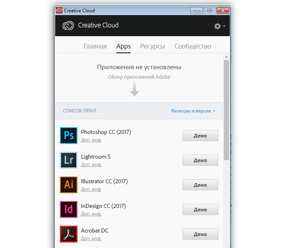Viewport: 285px width, 248px height.
Task: Open the gear settings menu
Action: [220, 26]
